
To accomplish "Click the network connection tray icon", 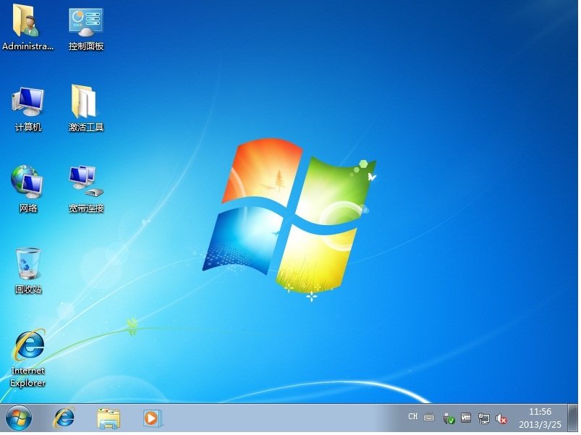I will coord(483,418).
